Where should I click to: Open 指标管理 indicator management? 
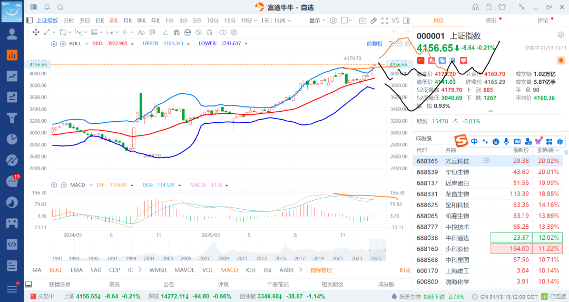coord(321,270)
